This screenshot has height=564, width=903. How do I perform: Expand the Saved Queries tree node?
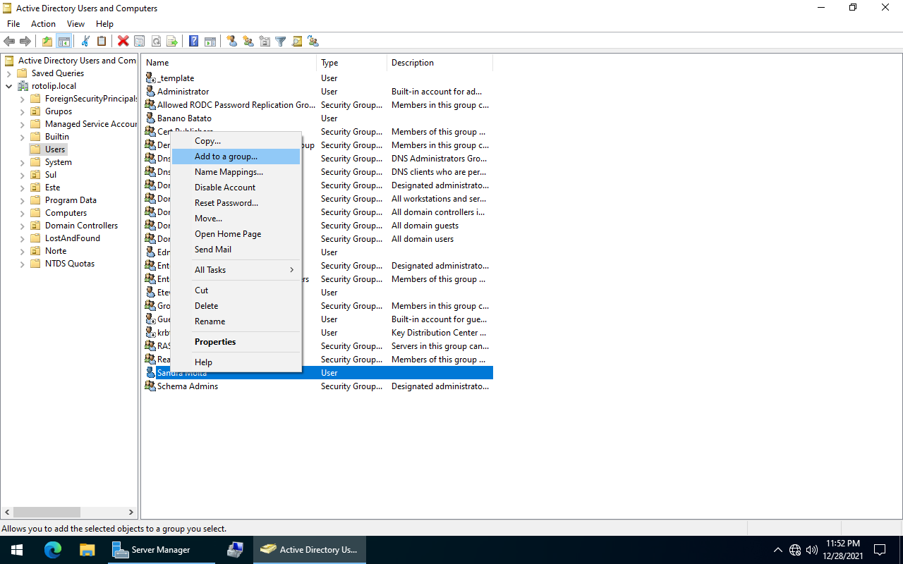click(x=9, y=73)
